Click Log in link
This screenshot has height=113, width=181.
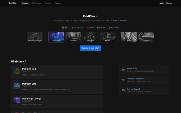tap(161, 3)
